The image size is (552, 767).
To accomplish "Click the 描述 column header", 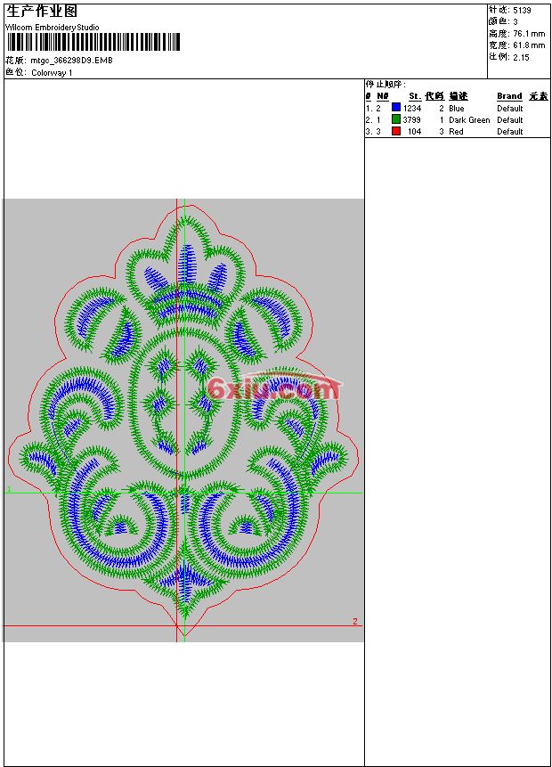I will click(459, 96).
